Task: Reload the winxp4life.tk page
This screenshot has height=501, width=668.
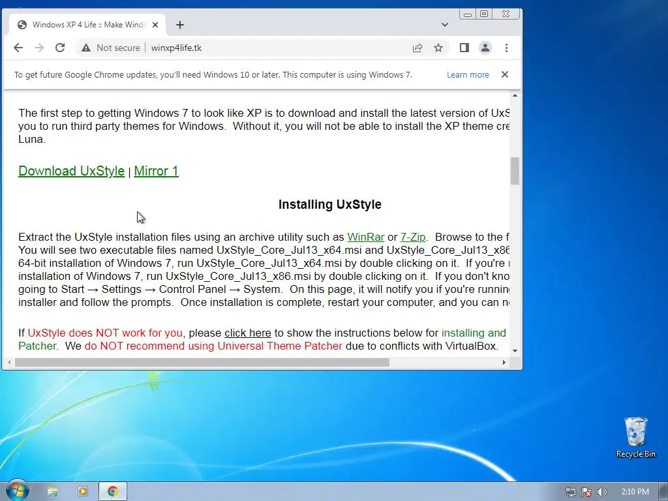Action: pos(60,48)
